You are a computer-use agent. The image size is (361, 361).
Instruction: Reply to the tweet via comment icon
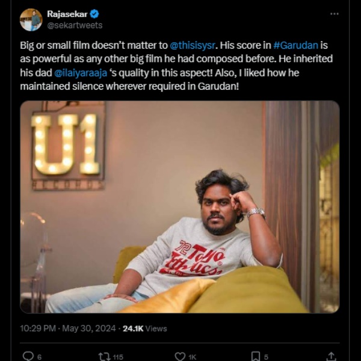[x=28, y=356]
